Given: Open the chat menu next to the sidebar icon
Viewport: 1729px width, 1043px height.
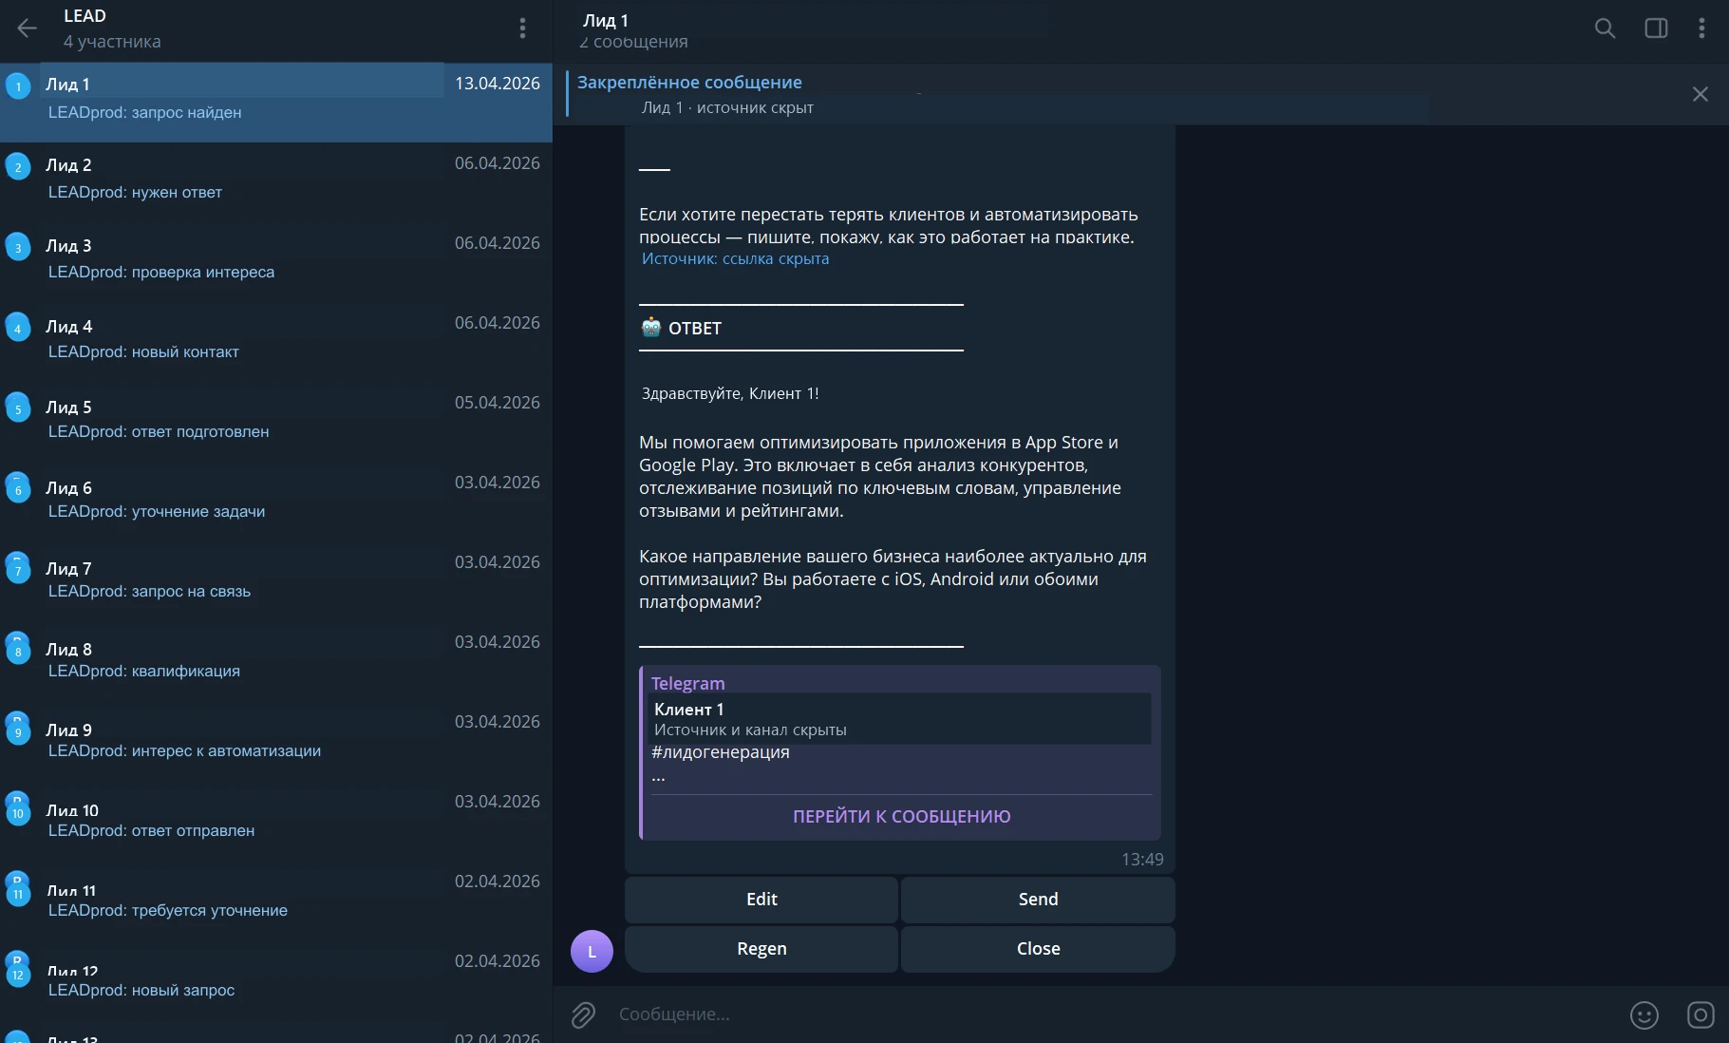Looking at the screenshot, I should tap(1701, 28).
